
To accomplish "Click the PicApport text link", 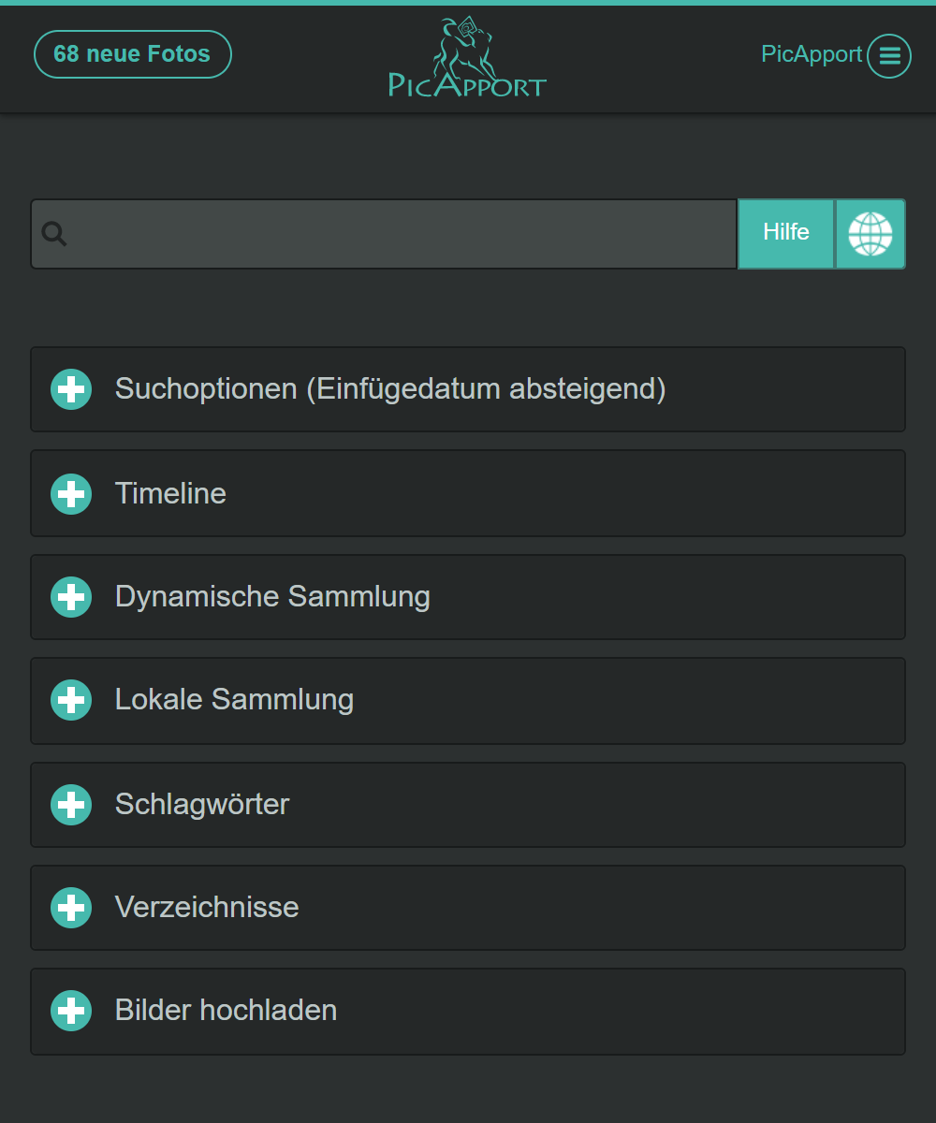I will [811, 54].
